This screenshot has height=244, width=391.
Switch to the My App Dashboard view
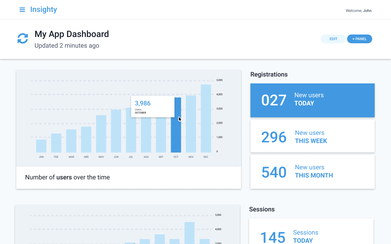(72, 34)
